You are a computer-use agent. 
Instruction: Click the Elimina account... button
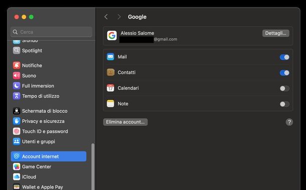(x=125, y=122)
